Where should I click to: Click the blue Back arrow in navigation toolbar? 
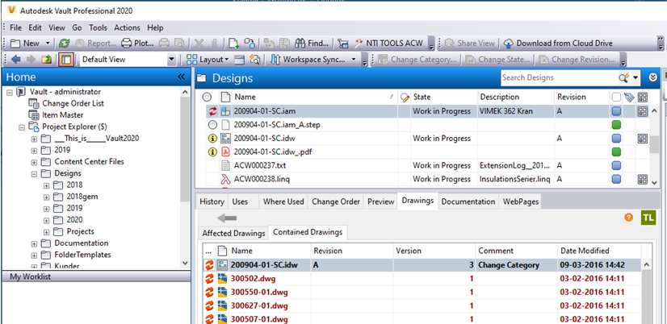pyautogui.click(x=16, y=60)
